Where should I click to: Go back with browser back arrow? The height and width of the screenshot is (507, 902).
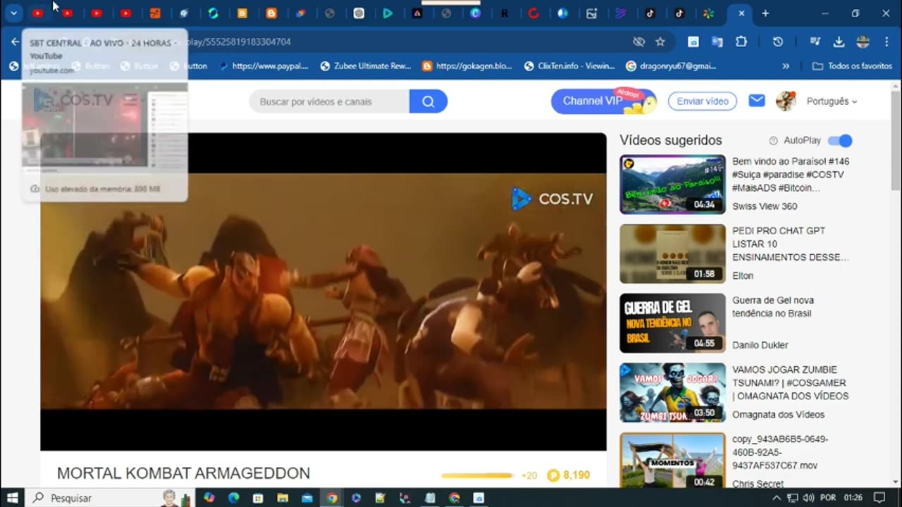tap(15, 42)
